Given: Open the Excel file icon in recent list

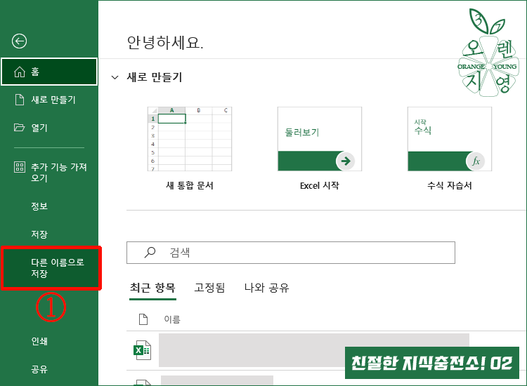Looking at the screenshot, I should pyautogui.click(x=143, y=350).
